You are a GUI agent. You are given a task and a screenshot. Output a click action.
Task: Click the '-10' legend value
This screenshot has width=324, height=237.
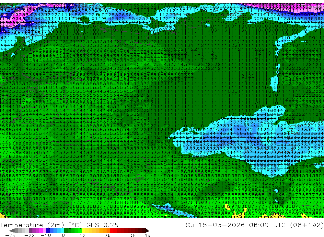46,235
